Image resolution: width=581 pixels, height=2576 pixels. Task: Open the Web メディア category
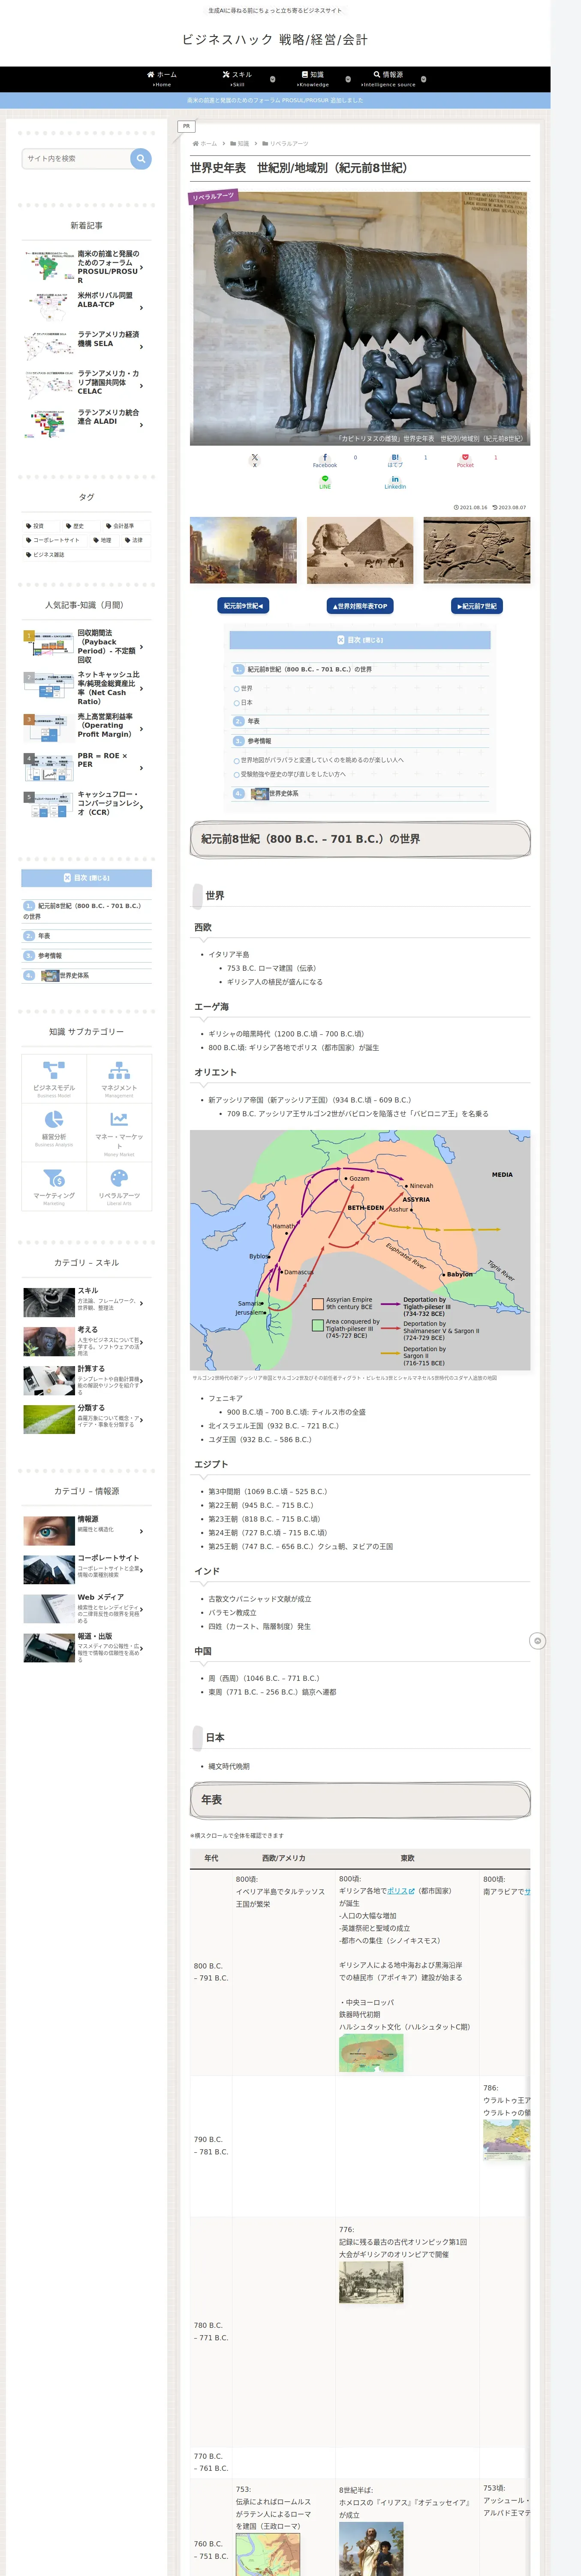87,1609
